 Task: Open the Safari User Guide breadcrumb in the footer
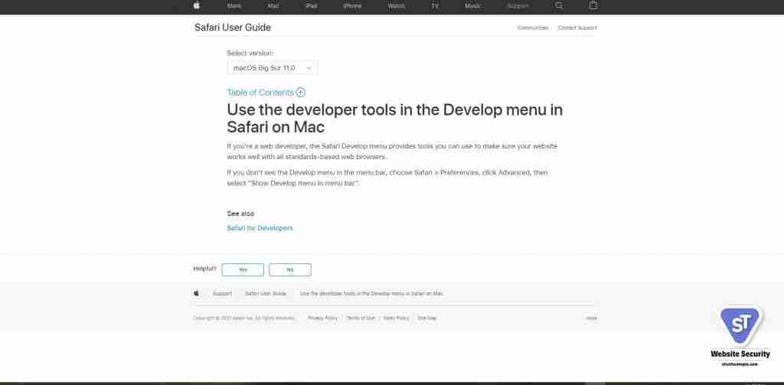266,293
